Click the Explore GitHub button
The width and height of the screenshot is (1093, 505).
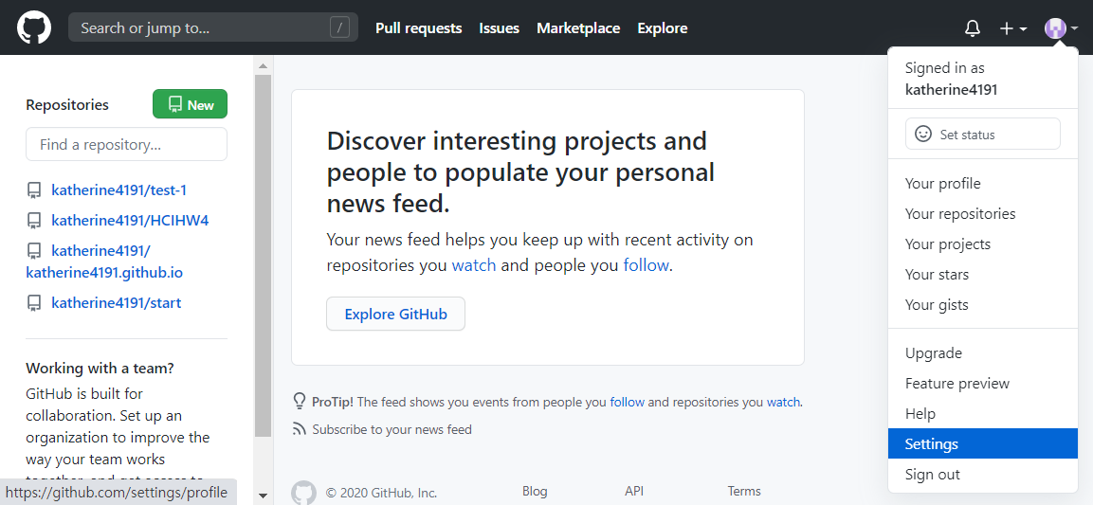tap(395, 315)
